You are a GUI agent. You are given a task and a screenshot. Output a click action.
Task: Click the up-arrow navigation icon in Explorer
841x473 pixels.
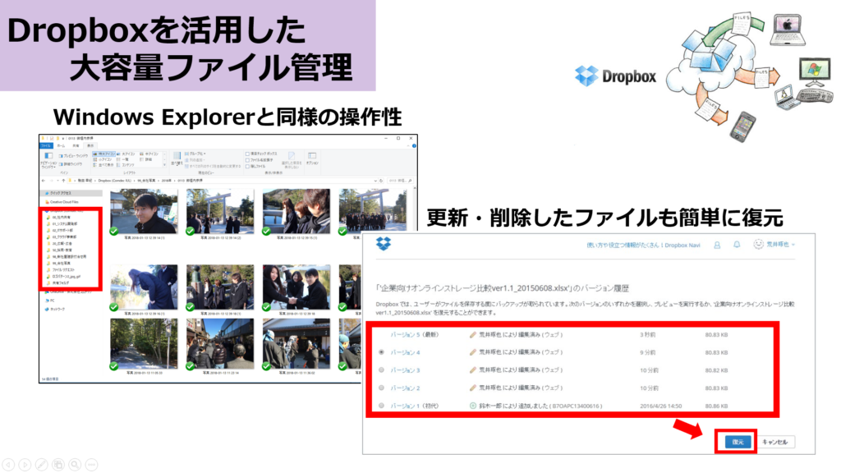point(63,181)
